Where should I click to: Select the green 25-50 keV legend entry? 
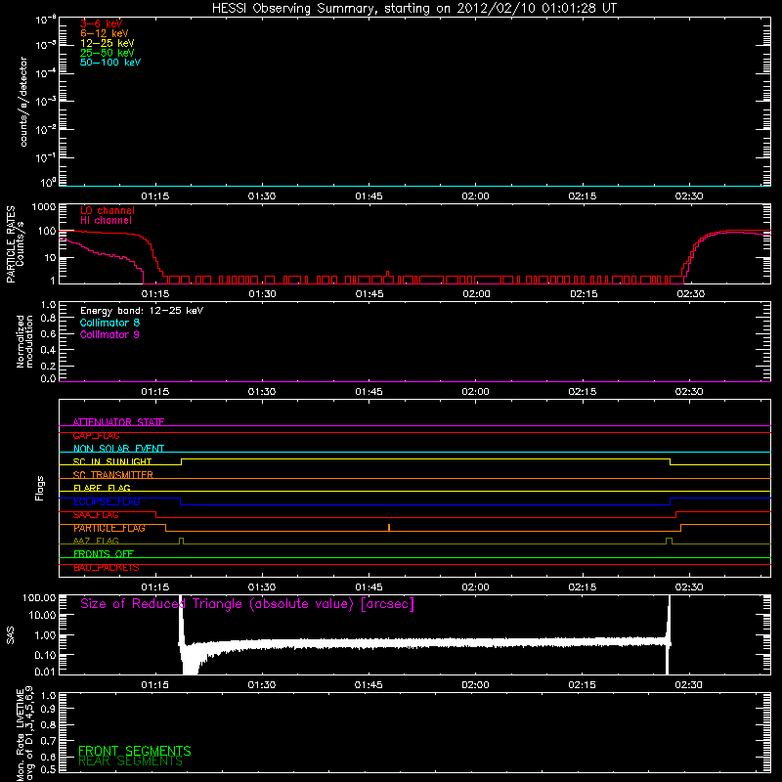click(108, 53)
